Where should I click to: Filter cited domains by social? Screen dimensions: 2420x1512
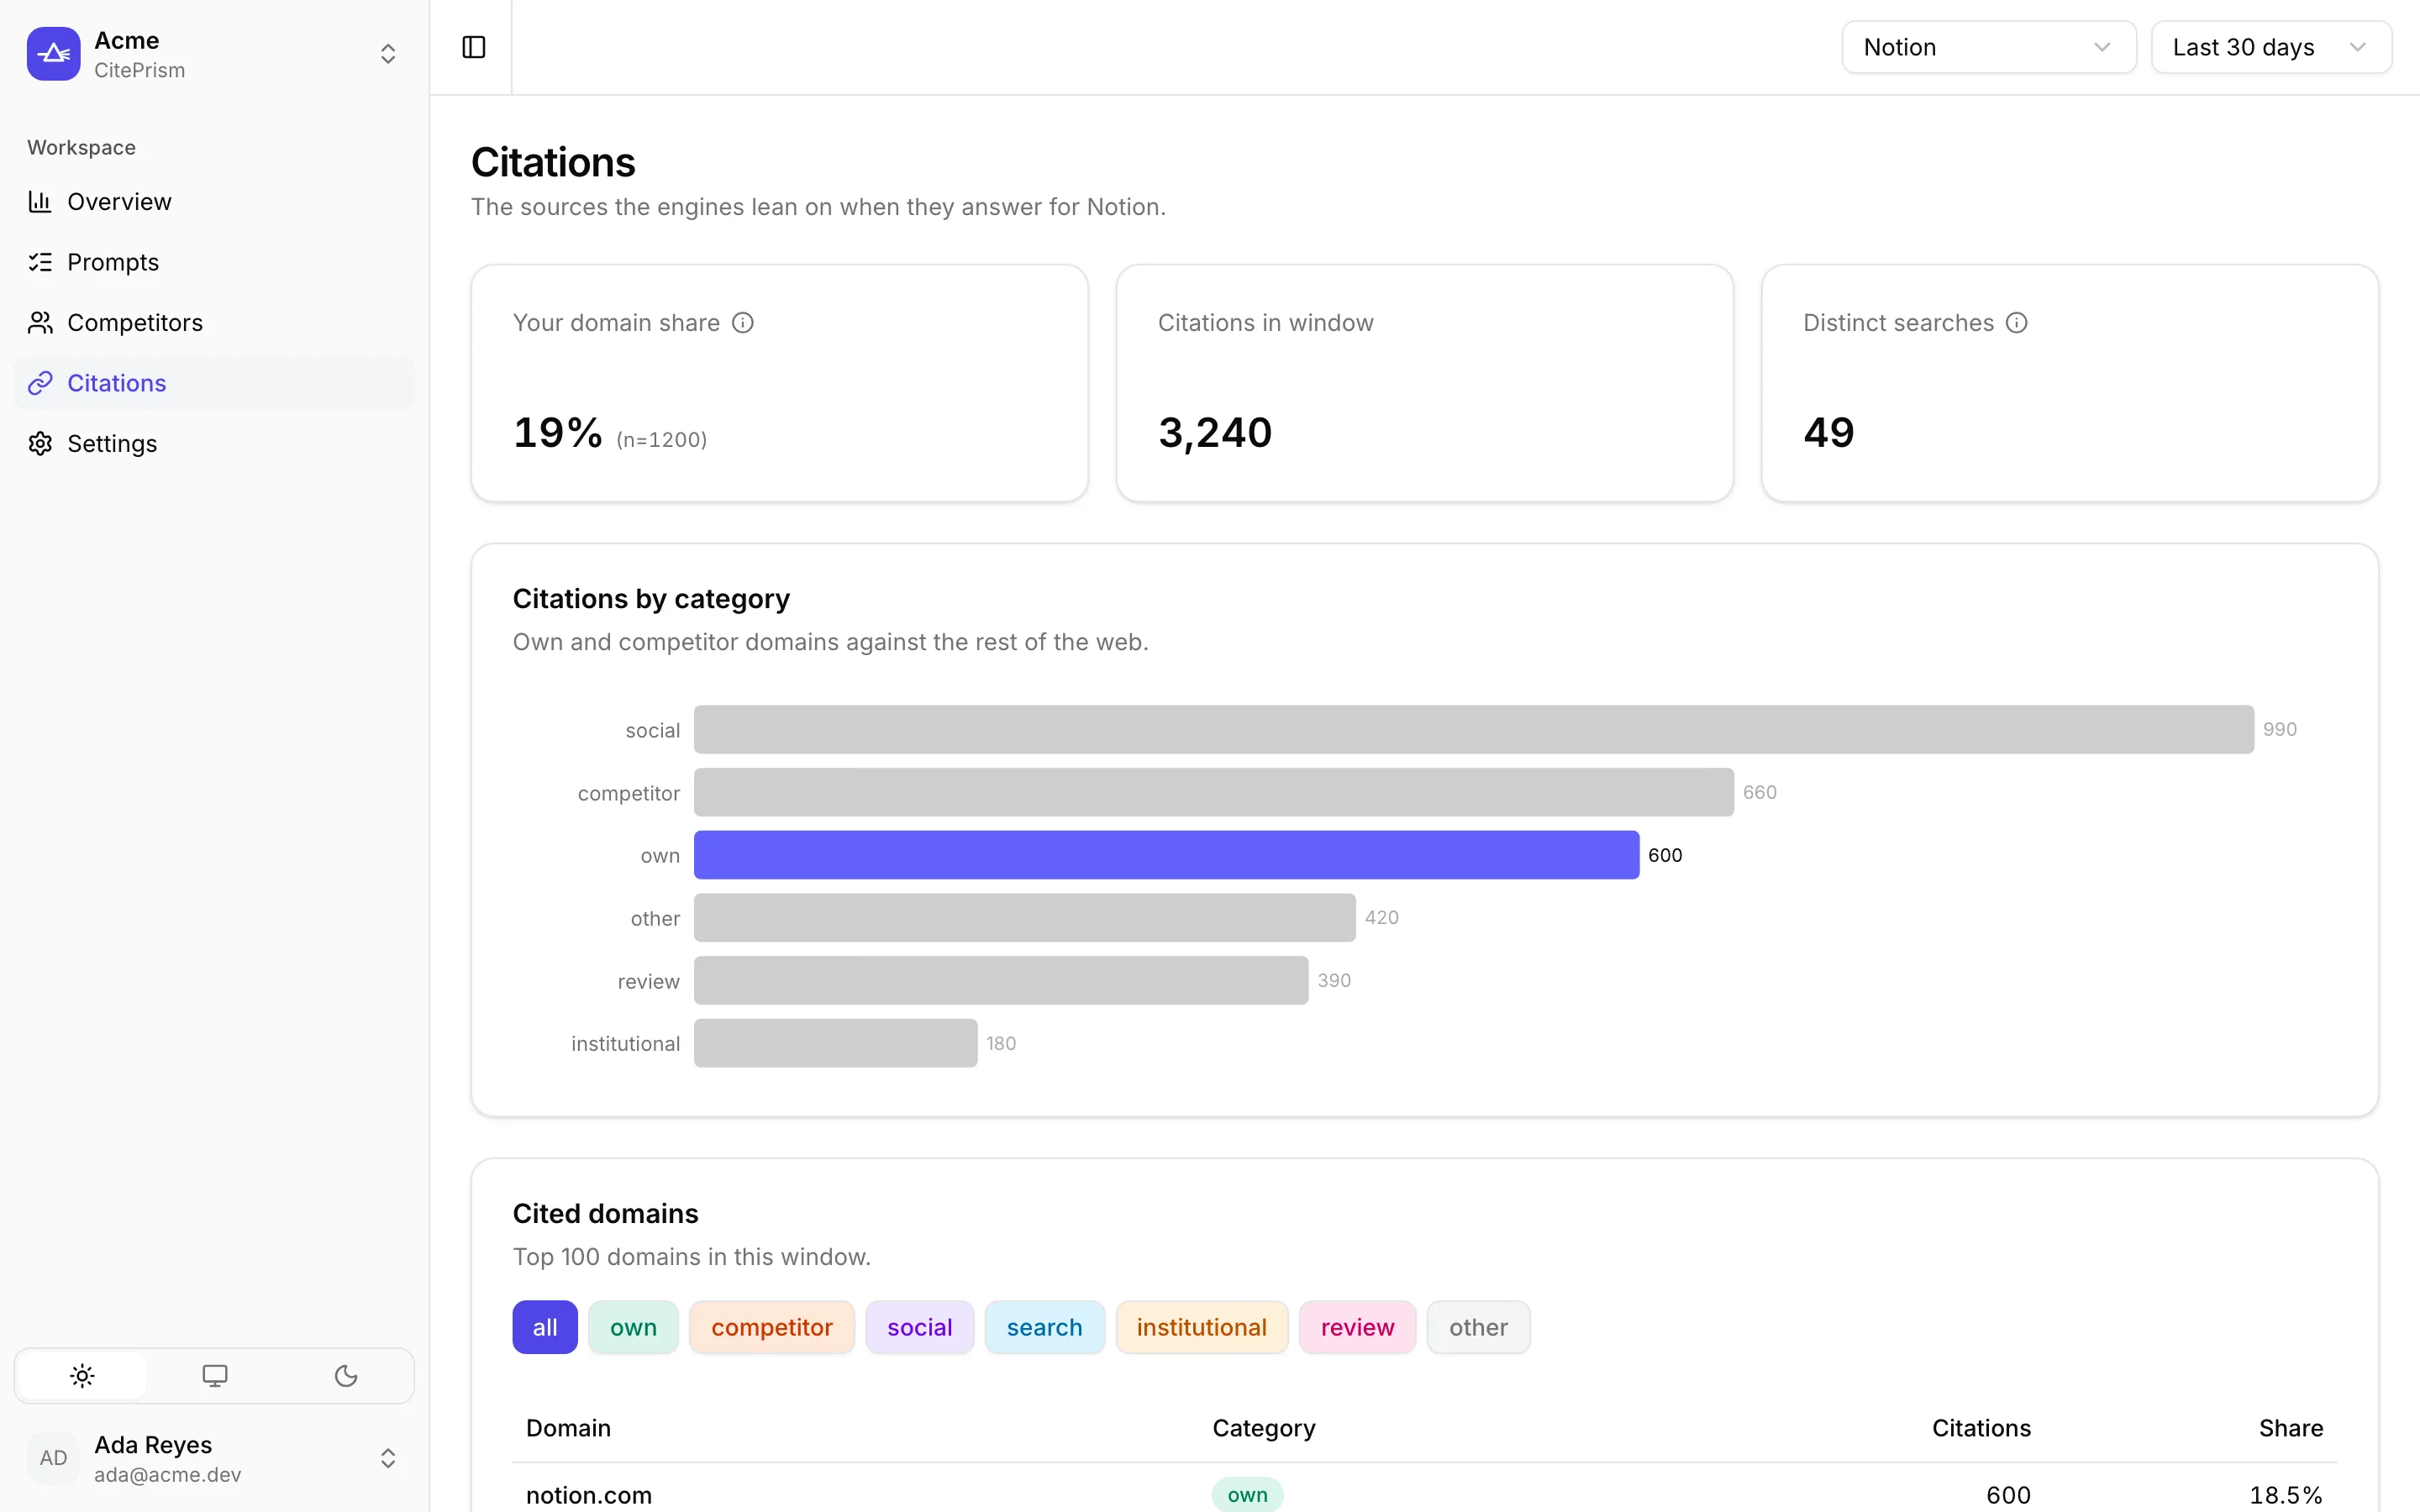[920, 1327]
